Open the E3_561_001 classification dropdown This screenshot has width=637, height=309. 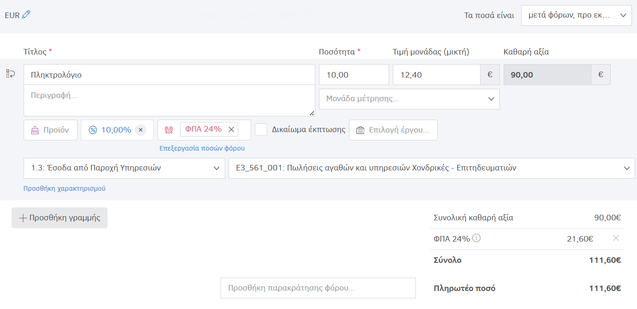pos(431,168)
